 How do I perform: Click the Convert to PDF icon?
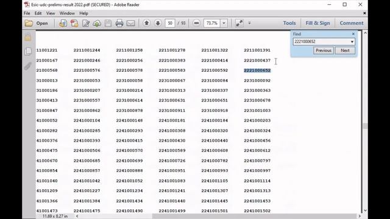[x=74, y=23]
